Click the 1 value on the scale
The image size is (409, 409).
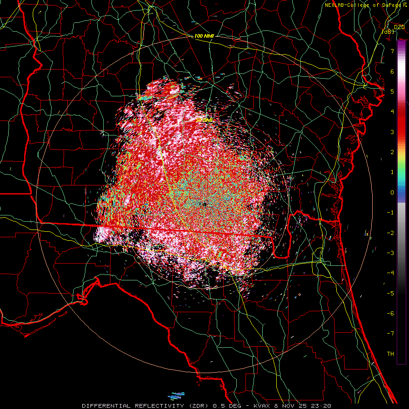pyautogui.click(x=392, y=172)
